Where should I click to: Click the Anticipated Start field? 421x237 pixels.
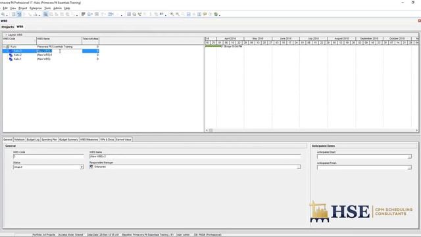[x=362, y=157]
